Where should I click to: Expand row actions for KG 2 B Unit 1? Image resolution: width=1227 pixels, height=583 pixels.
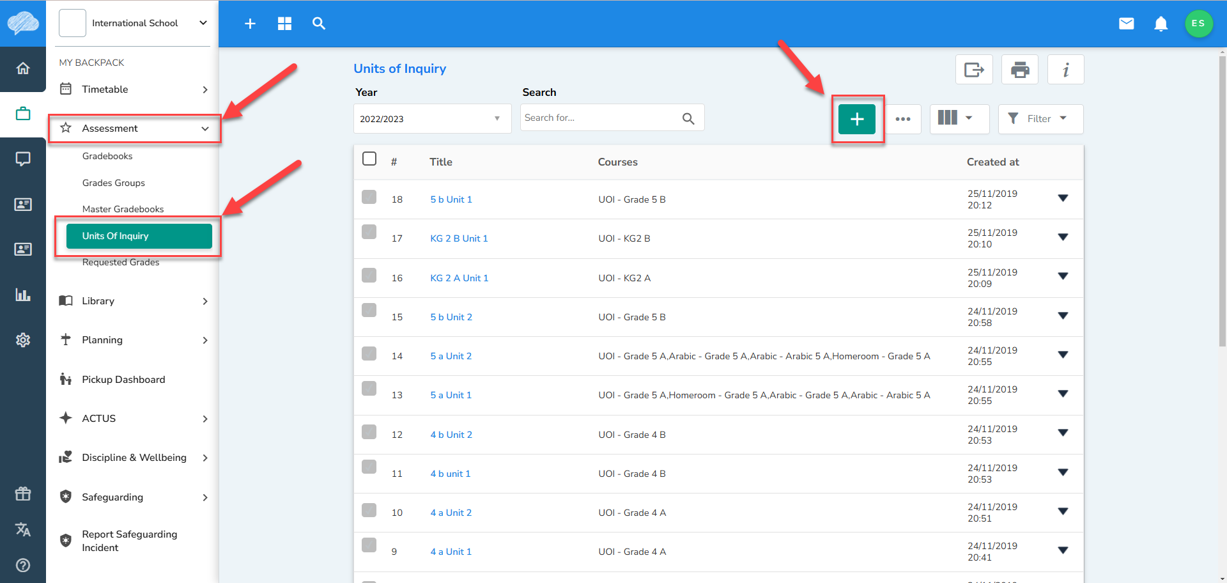[x=1063, y=237]
